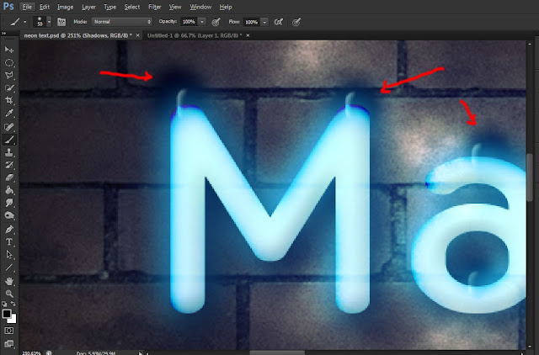Open the Opacity slider dropdown arrow
539x355 pixels.
pos(202,22)
